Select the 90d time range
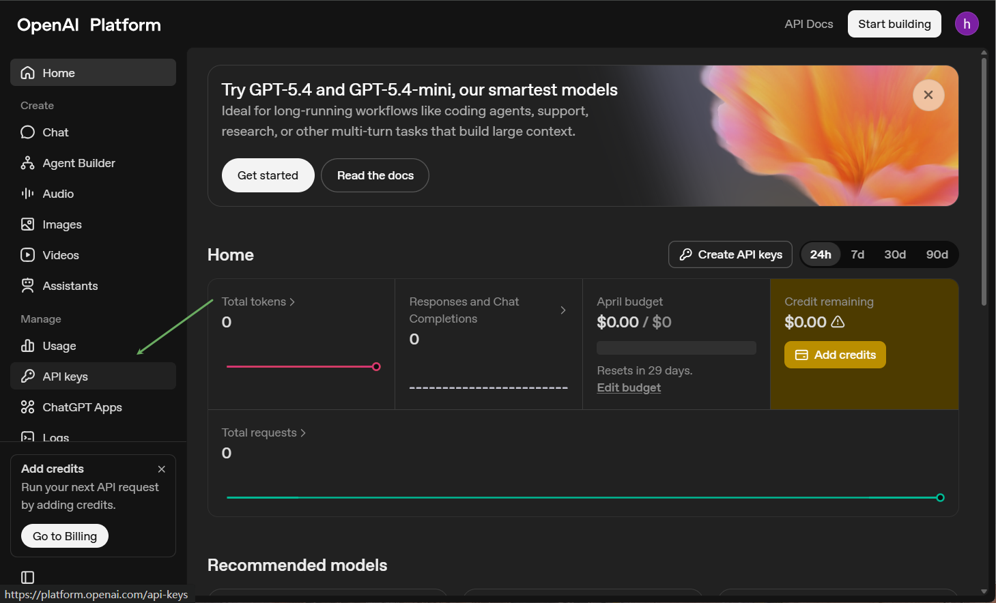 point(937,254)
